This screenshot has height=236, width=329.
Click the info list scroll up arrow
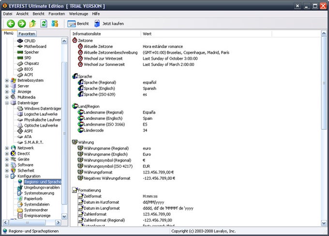(x=324, y=33)
